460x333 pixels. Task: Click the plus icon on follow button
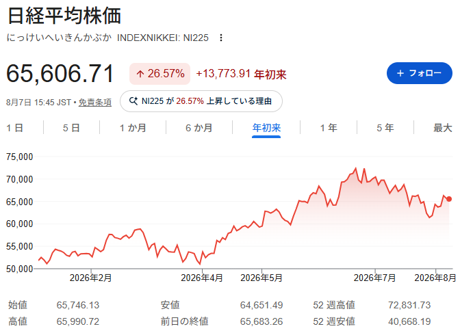tap(400, 73)
